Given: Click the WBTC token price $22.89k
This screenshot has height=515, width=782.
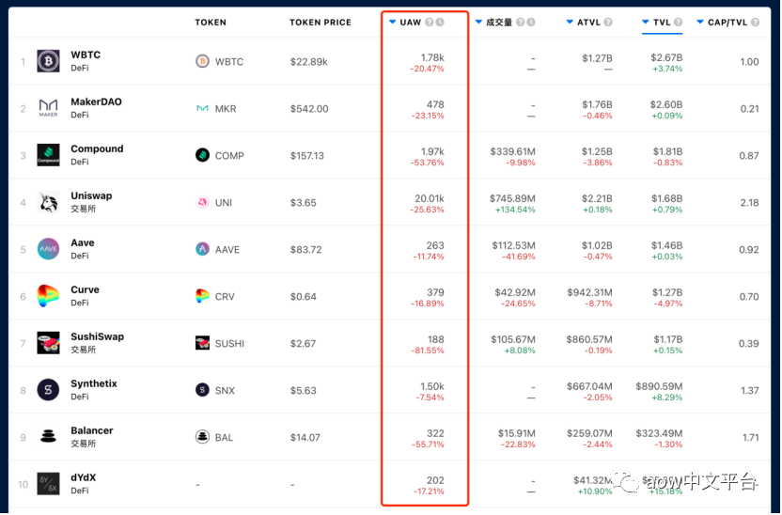Looking at the screenshot, I should point(308,62).
